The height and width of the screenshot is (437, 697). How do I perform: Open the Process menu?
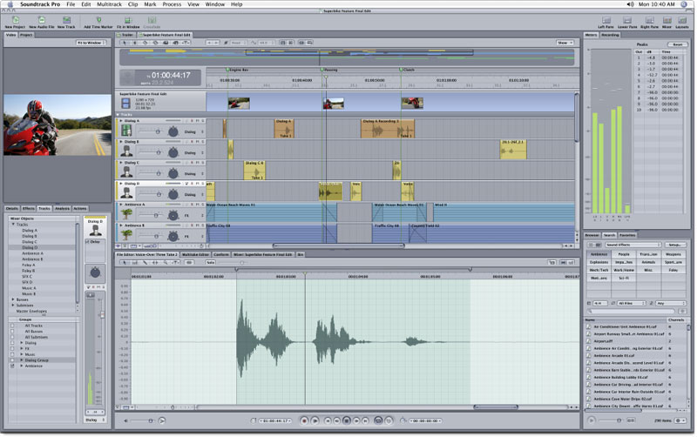172,4
